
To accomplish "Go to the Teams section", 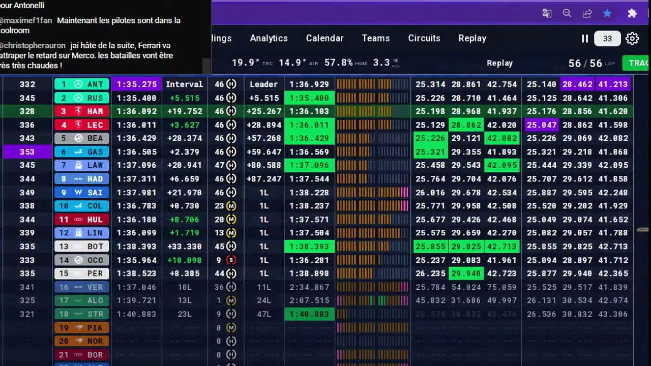I will click(376, 38).
